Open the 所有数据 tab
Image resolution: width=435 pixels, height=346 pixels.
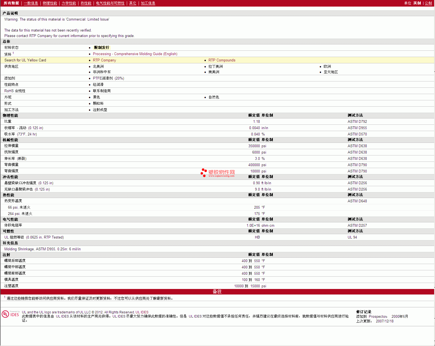click(x=11, y=3)
